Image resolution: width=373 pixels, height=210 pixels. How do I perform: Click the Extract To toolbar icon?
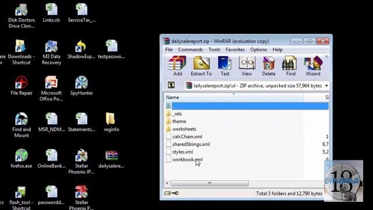pos(201,66)
